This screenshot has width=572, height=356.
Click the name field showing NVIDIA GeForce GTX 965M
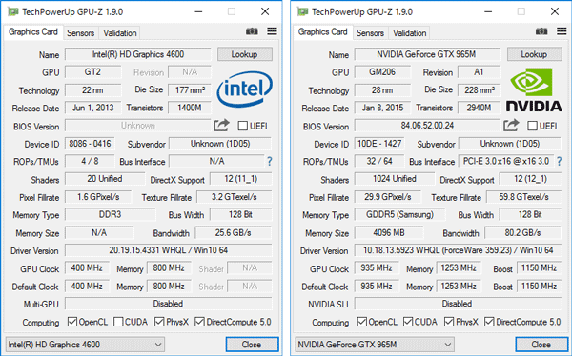pos(427,54)
